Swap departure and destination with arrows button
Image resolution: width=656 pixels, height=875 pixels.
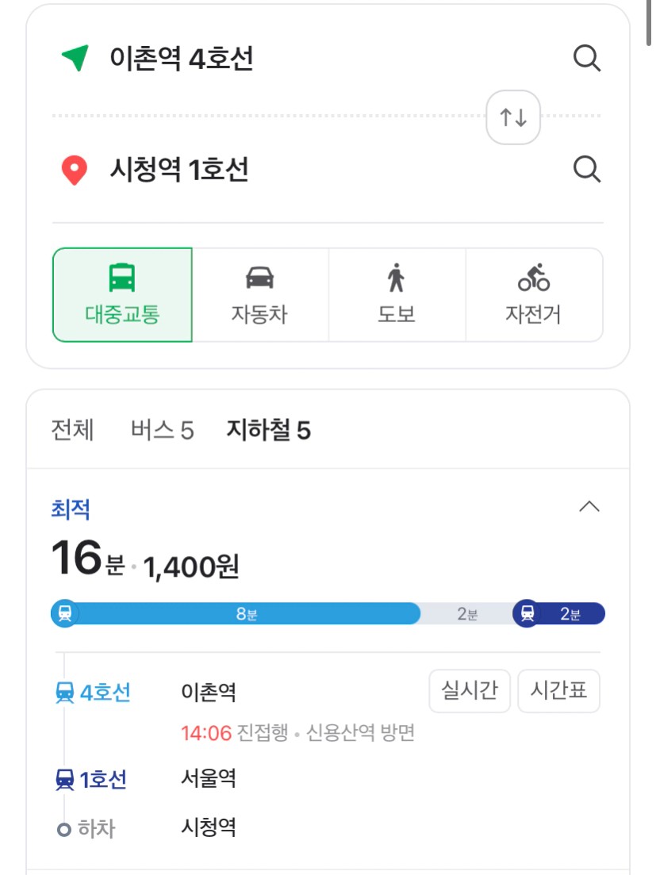(513, 117)
